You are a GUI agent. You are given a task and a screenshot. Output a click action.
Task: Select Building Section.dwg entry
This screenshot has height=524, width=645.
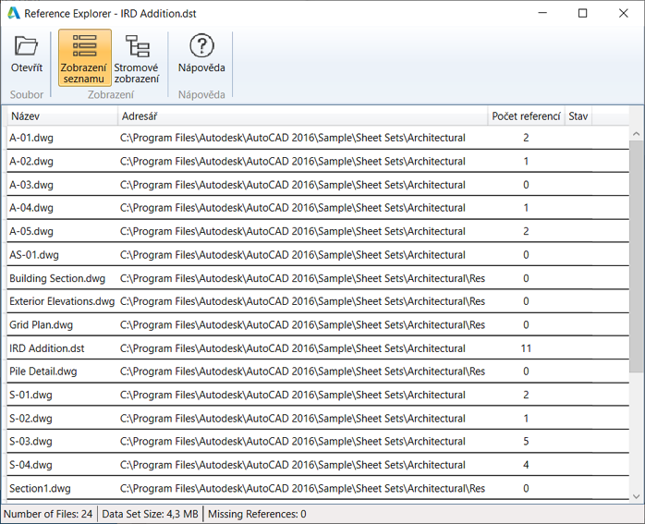click(x=57, y=278)
